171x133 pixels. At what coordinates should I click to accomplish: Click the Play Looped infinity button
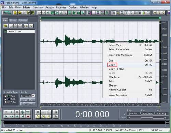(28, 112)
